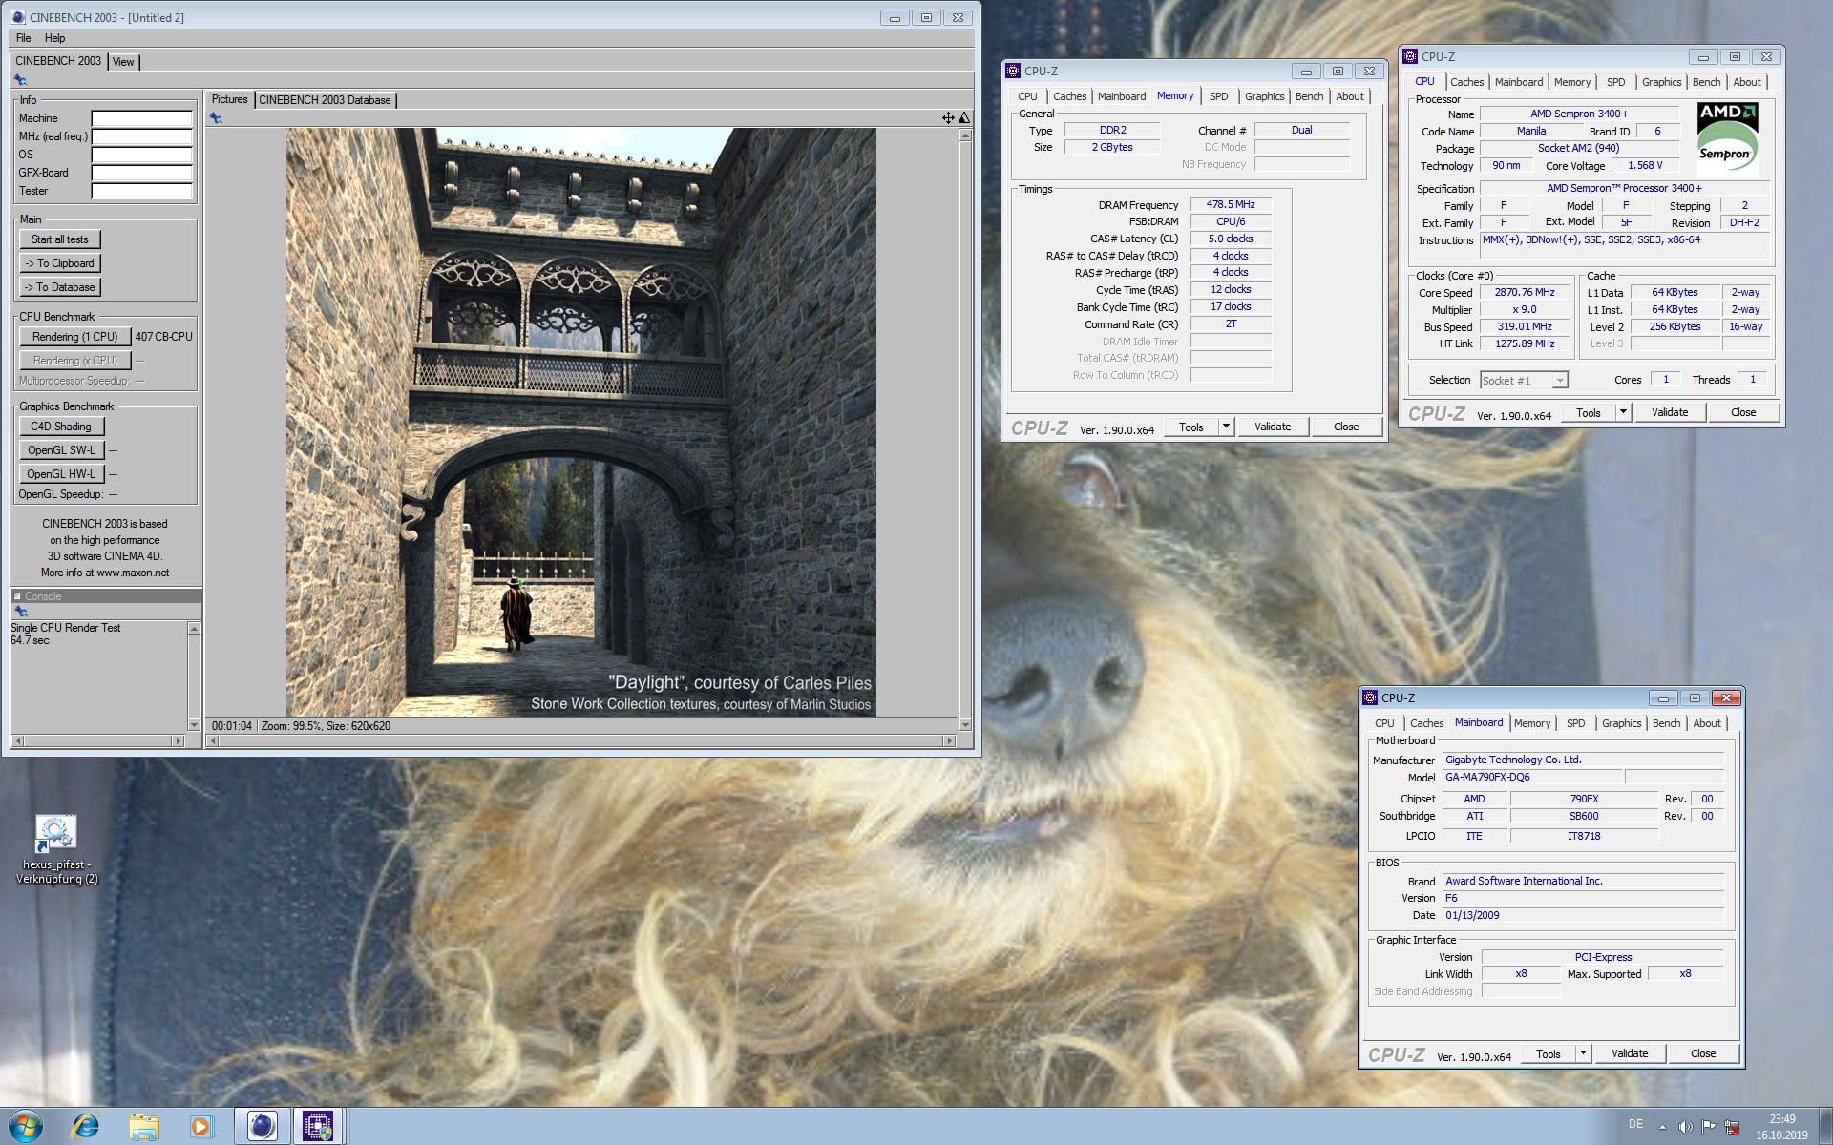1833x1145 pixels.
Task: Click the To Database button
Action: pyautogui.click(x=59, y=287)
